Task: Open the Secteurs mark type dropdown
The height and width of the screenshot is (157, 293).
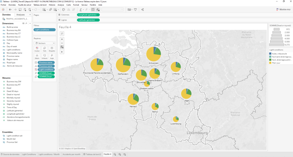Action: (x=44, y=43)
